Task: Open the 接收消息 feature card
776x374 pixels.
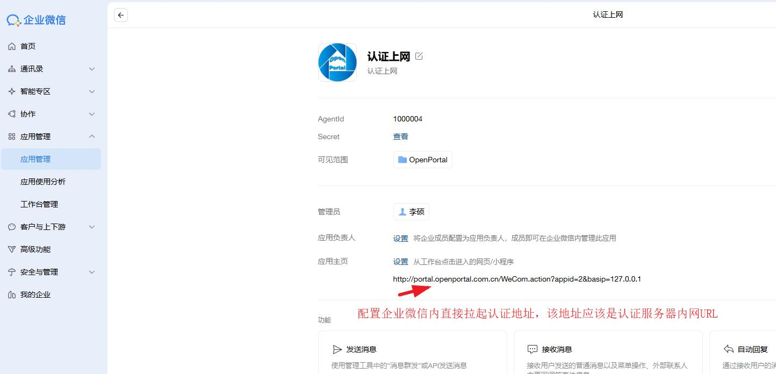Action: coord(608,353)
